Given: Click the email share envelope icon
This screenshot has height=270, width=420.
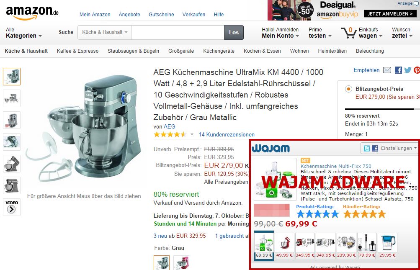Looking at the screenshot, I should (387, 70).
